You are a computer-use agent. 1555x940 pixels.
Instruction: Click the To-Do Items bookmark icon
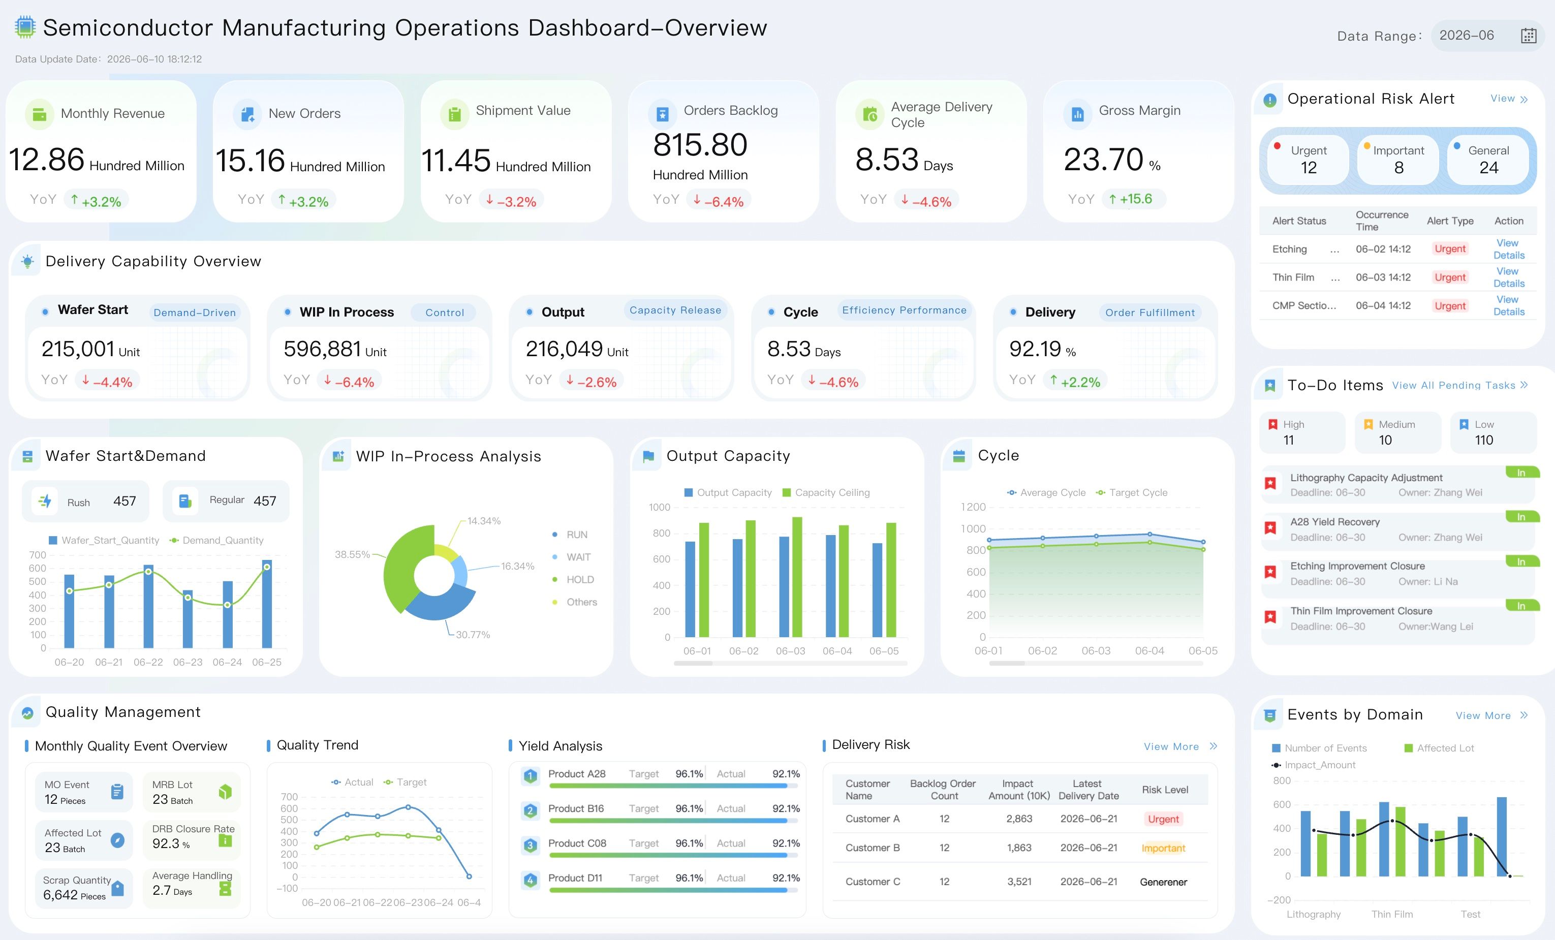coord(1270,386)
